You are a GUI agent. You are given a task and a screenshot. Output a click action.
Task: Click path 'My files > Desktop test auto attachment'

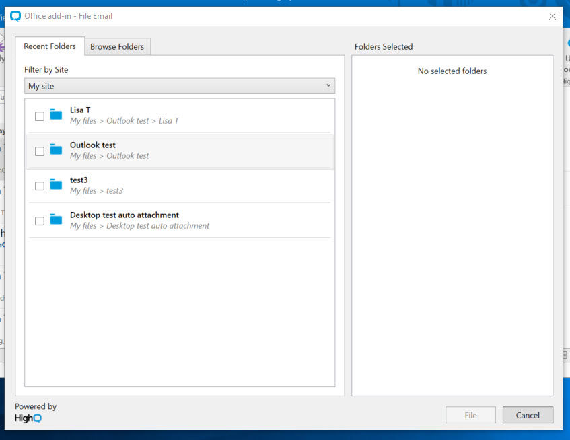click(x=139, y=225)
